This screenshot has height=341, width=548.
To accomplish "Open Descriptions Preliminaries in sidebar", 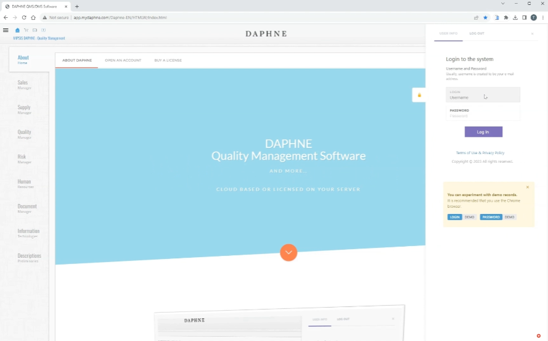I will click(x=29, y=258).
